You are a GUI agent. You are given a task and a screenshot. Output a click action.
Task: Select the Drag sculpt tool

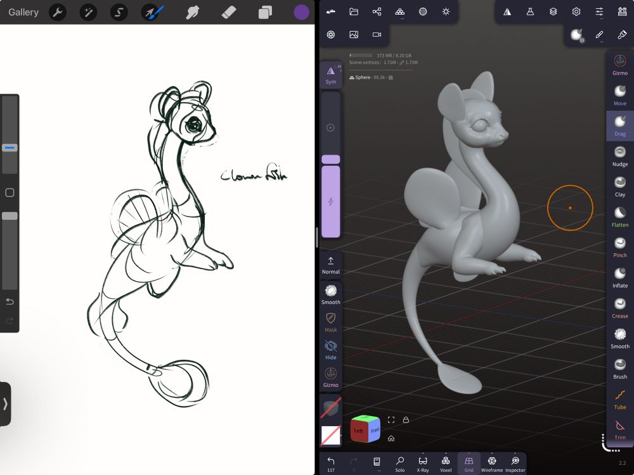click(x=620, y=125)
